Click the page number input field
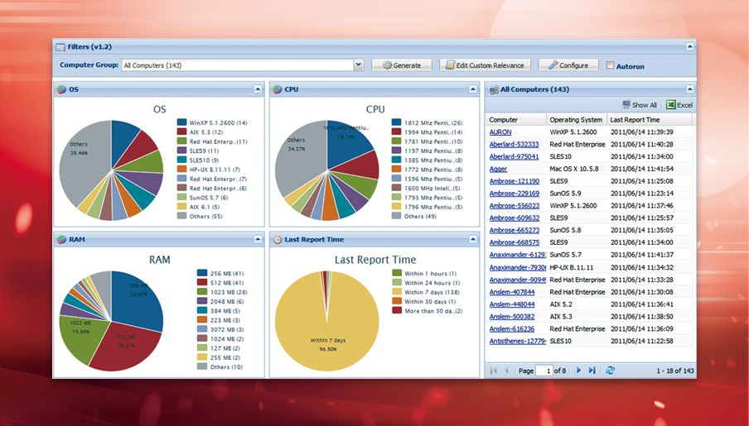749x426 pixels. pos(544,371)
